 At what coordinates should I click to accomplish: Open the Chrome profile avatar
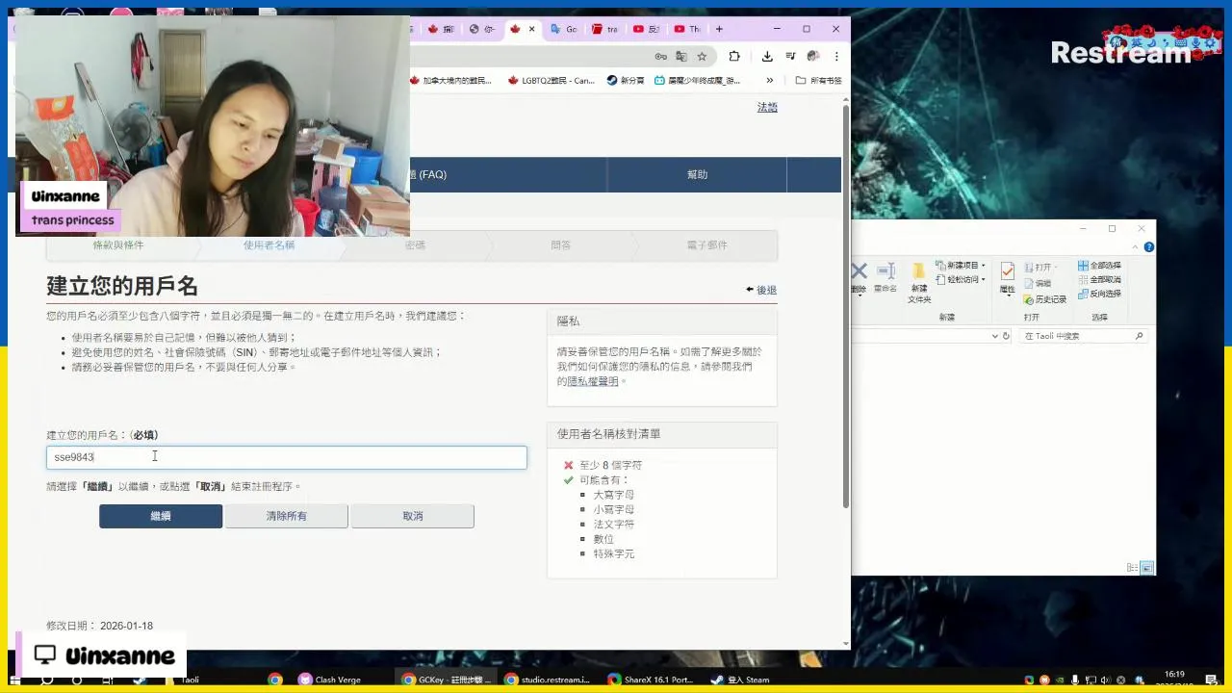click(x=813, y=57)
